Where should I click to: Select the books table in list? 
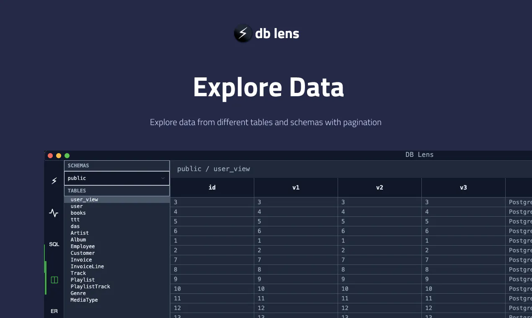point(78,213)
